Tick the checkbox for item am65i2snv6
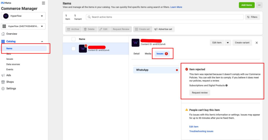 74,49
